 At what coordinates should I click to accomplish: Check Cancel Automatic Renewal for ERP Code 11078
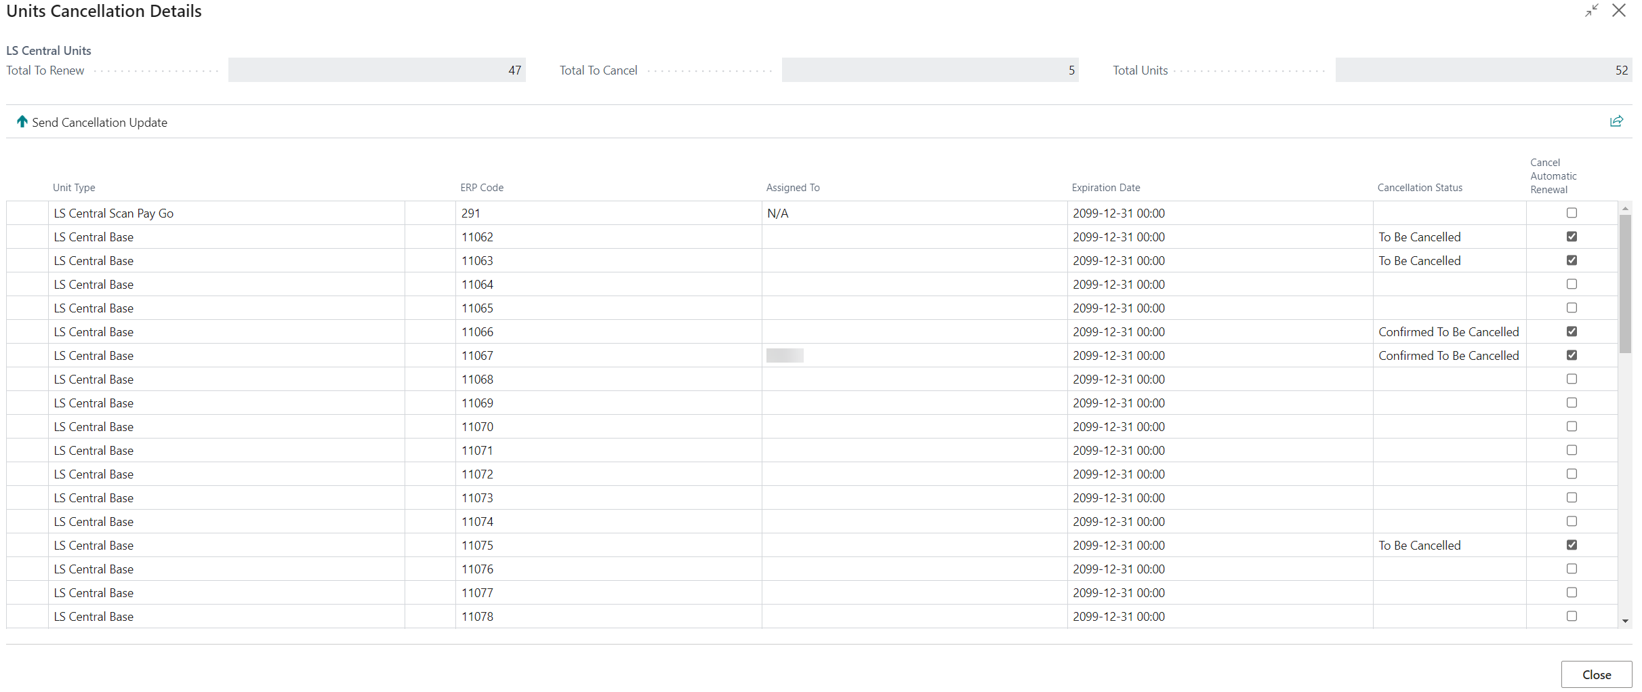(1572, 616)
